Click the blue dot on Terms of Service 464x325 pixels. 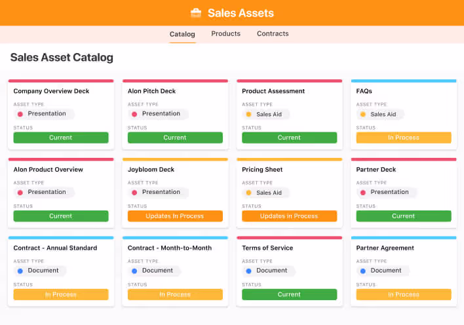[x=249, y=271]
